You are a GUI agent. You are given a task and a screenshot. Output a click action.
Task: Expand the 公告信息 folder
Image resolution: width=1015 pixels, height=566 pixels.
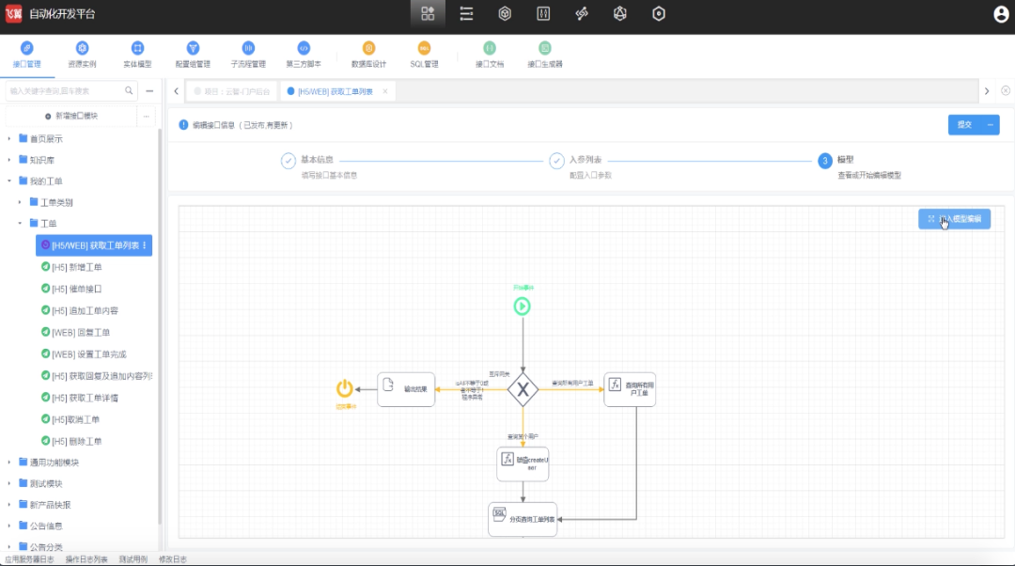tap(9, 526)
